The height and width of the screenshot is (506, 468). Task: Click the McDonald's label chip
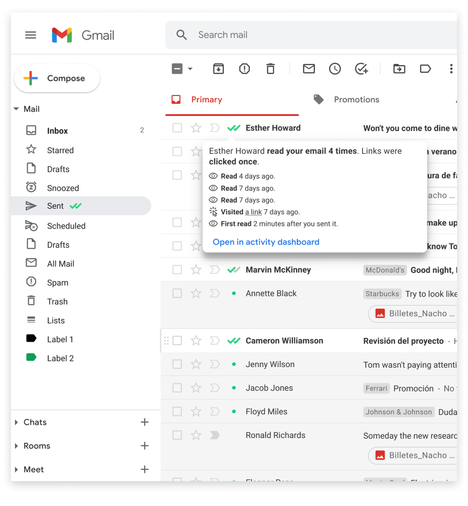[385, 270]
